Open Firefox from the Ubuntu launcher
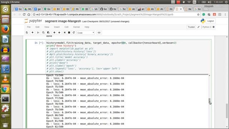The height and width of the screenshot is (129, 229). click(x=5, y=29)
